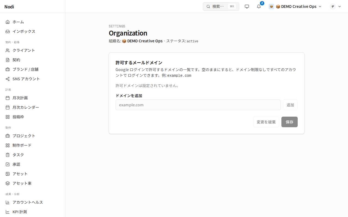348x217 pixels.
Task: Click the インボックス inbox tray icon
Action: [8, 31]
